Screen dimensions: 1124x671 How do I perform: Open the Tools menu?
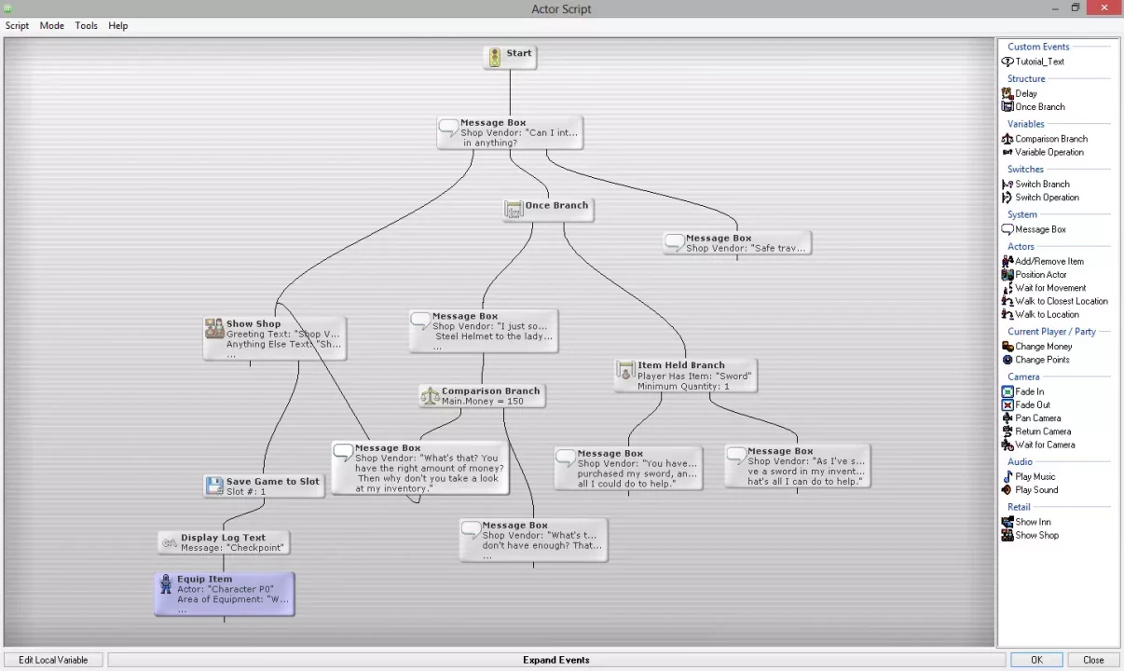pos(86,26)
